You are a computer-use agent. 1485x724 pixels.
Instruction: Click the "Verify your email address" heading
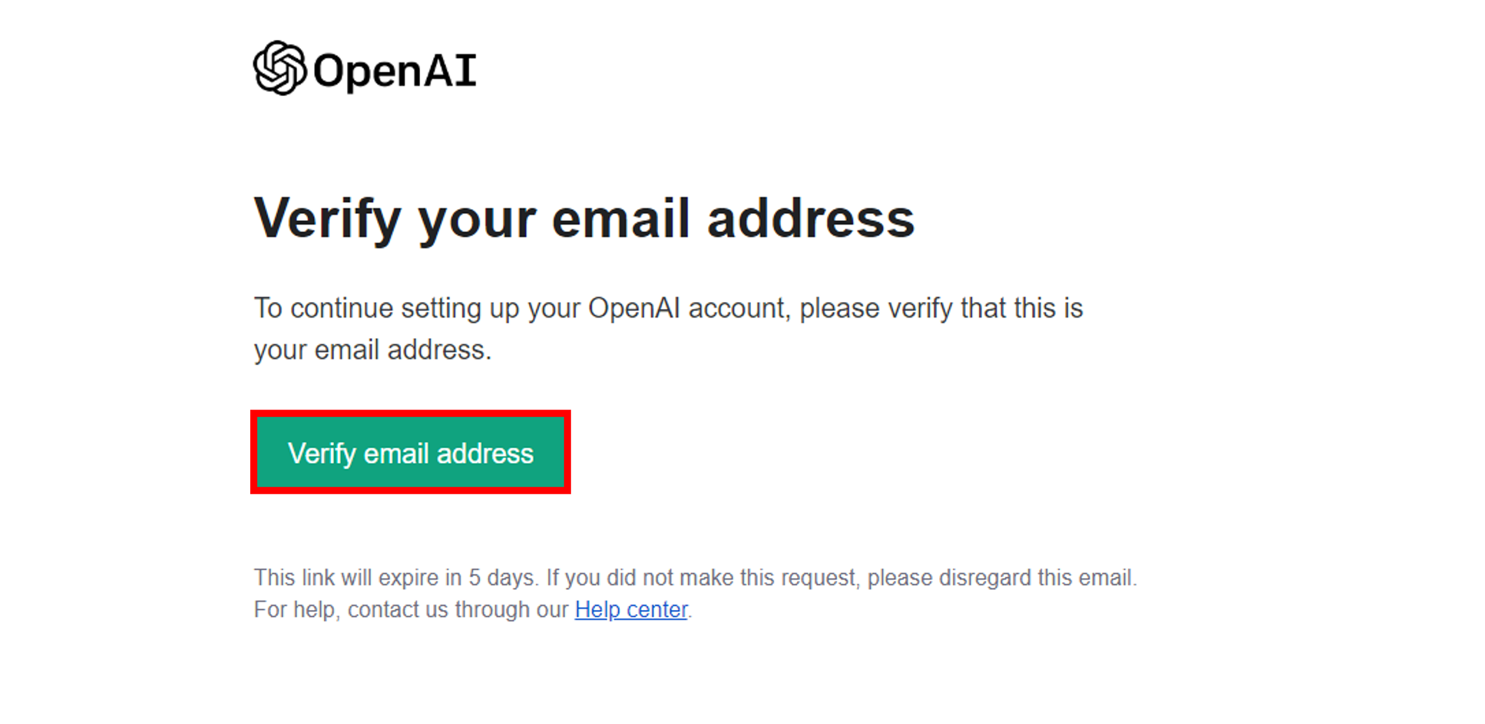[584, 221]
